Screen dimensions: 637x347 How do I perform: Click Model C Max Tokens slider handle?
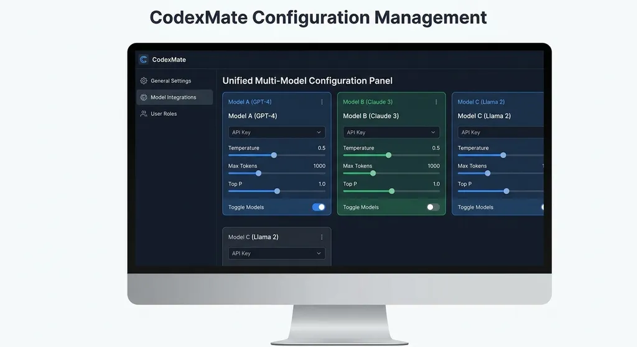pos(488,174)
